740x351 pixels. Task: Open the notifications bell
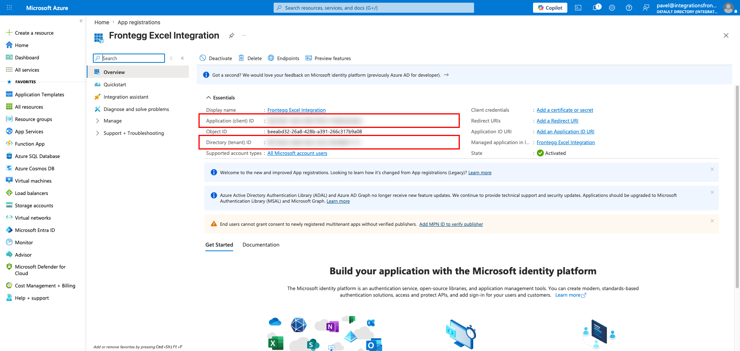pos(596,8)
